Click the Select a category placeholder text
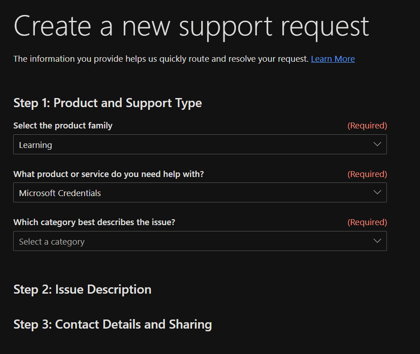The width and height of the screenshot is (420, 354). pos(52,242)
